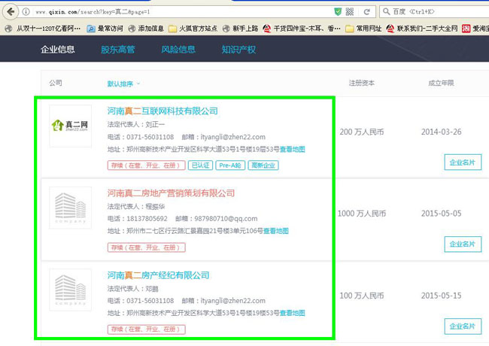
Task: Open the 新手上路 bookmark
Action: click(240, 29)
